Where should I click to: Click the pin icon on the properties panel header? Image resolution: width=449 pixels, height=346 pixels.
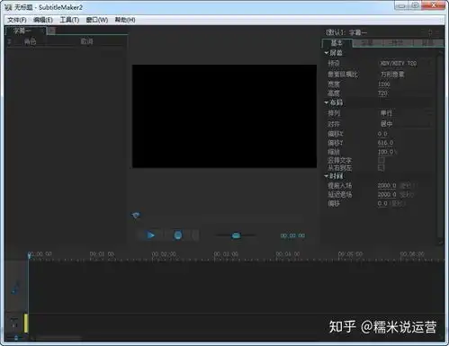pos(430,32)
